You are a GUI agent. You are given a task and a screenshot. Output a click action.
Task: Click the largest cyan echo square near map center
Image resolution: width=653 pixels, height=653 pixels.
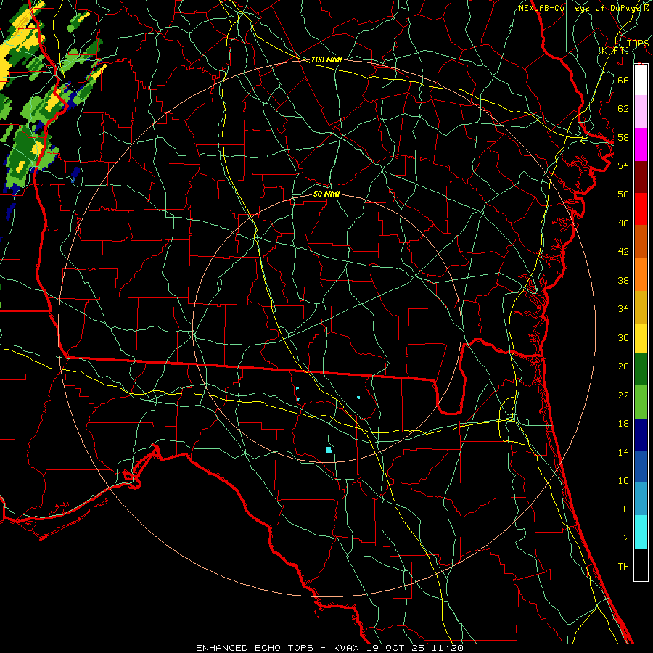pos(329,450)
